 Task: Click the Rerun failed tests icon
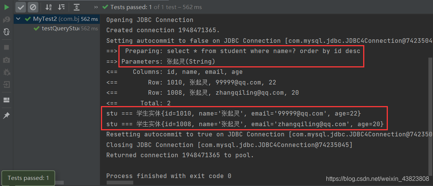6,19
